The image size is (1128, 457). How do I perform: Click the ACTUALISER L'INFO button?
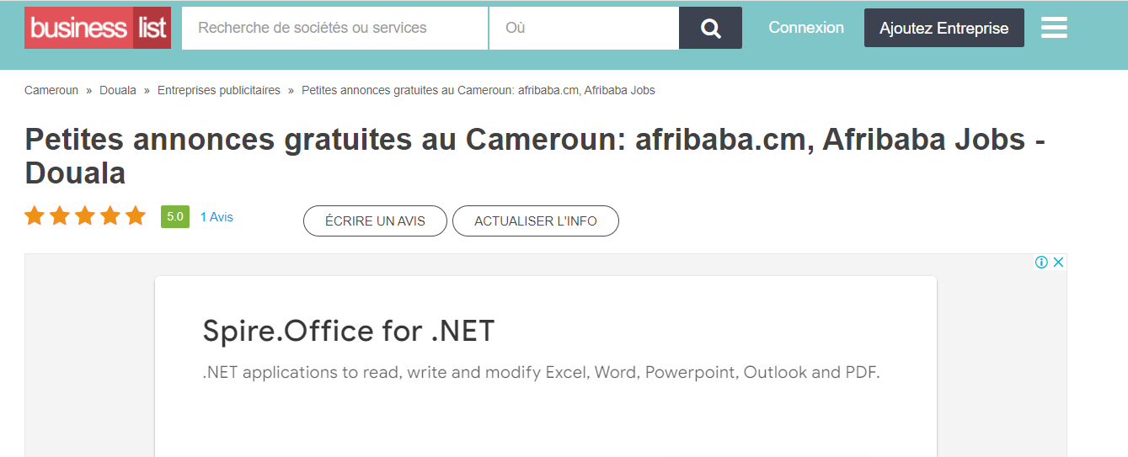[536, 221]
